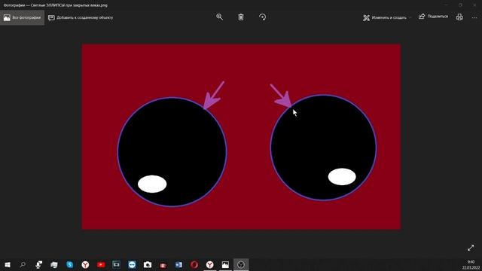This screenshot has height=271, width=482.
Task: Open YouTube icon on the taskbar
Action: pyautogui.click(x=101, y=264)
